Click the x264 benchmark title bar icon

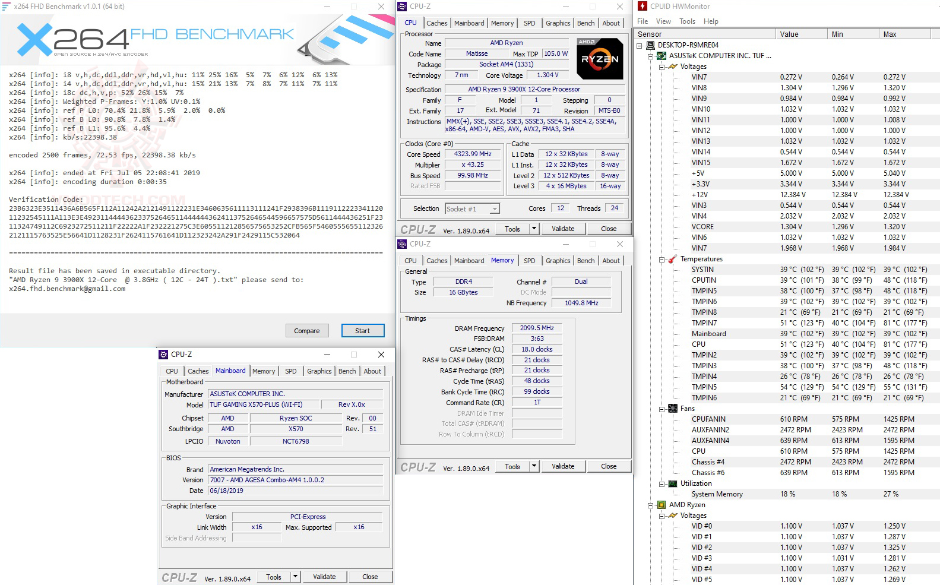point(7,7)
